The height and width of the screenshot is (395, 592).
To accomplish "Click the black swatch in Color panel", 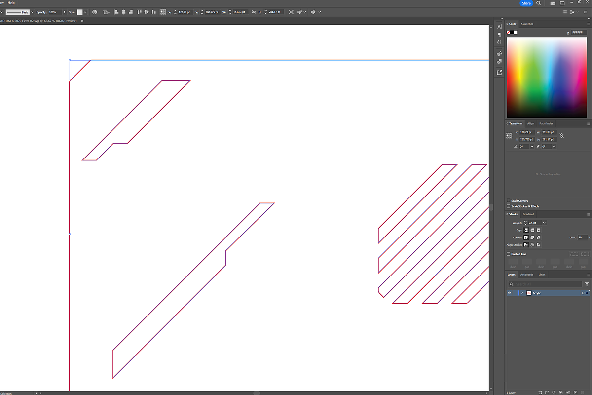I will click(512, 32).
